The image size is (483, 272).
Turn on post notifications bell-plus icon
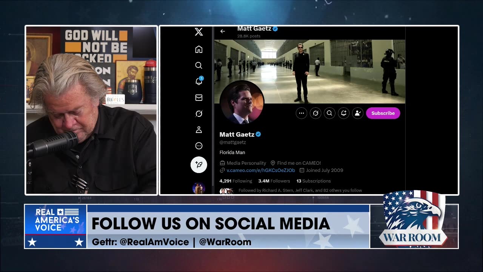344,113
